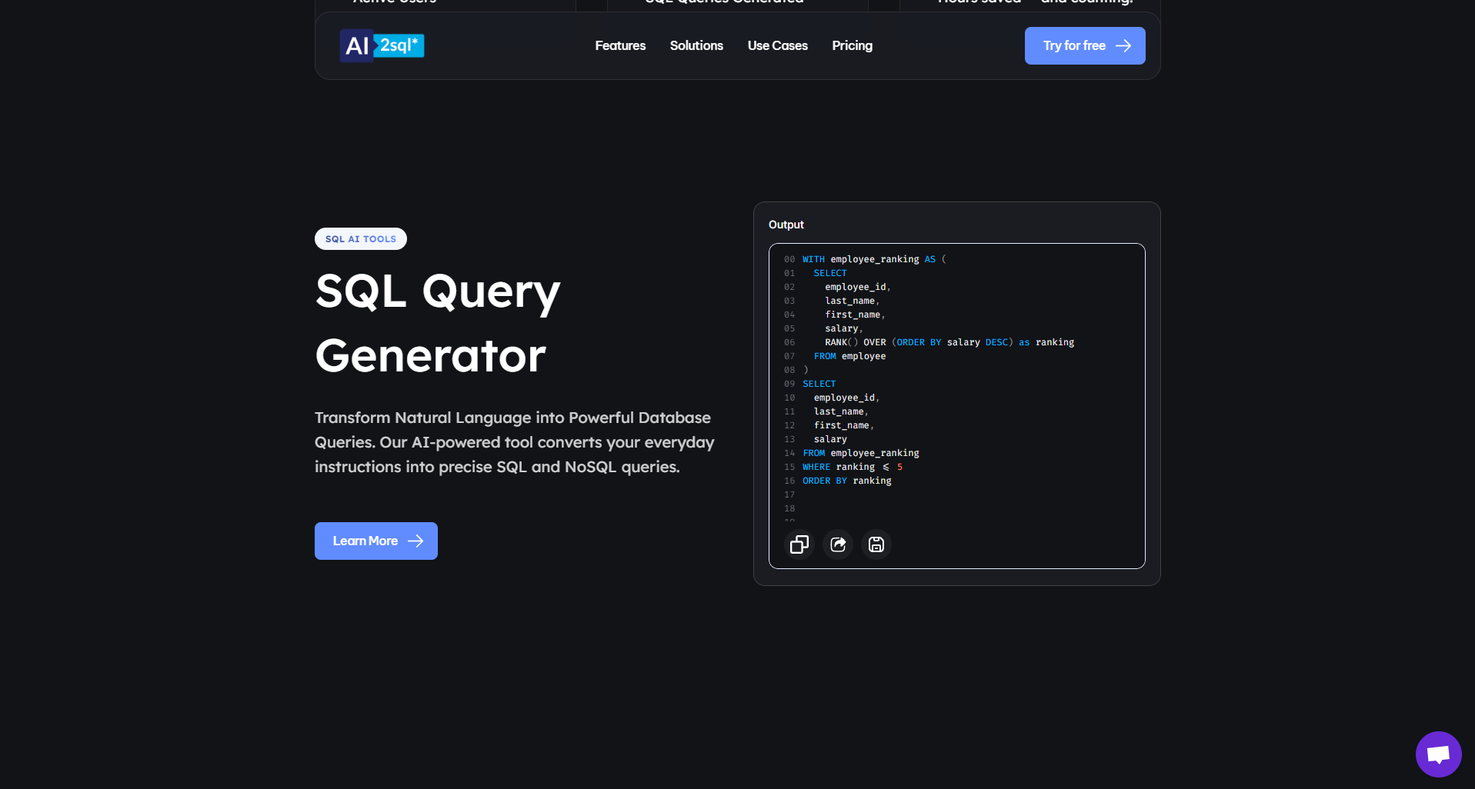The image size is (1475, 789).
Task: Select Features in the navigation bar
Action: coord(619,45)
